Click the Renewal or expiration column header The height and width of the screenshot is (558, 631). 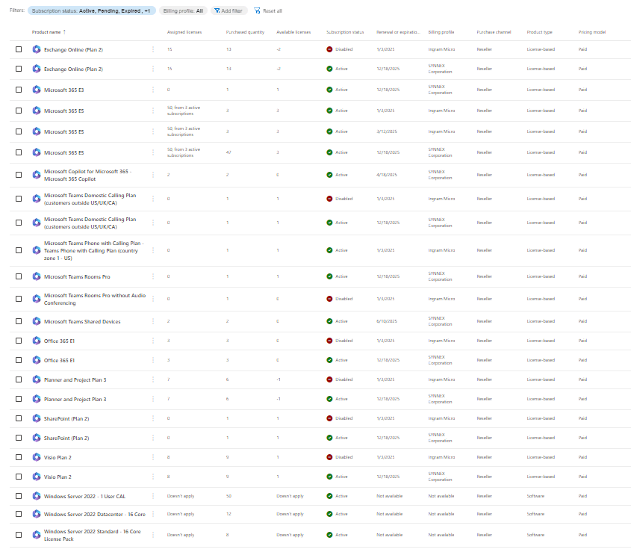pos(398,32)
